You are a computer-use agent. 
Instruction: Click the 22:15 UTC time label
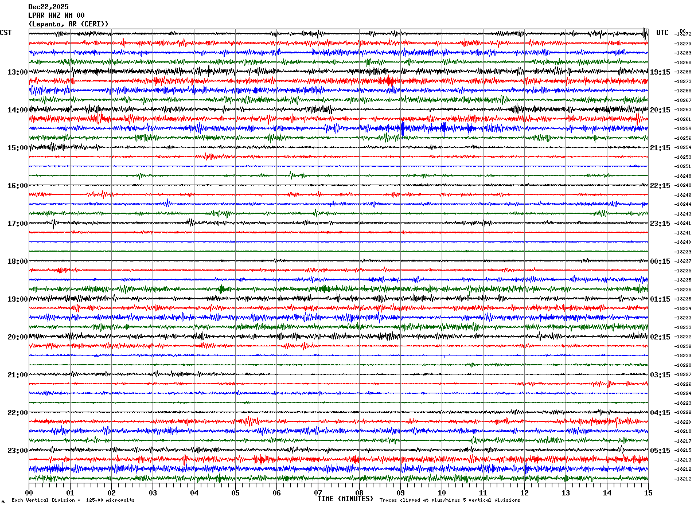coord(660,186)
